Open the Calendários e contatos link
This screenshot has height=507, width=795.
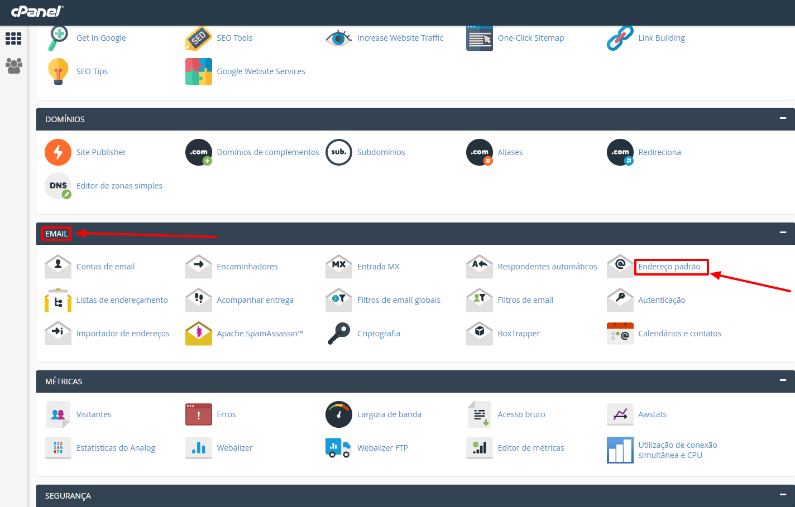coord(680,334)
